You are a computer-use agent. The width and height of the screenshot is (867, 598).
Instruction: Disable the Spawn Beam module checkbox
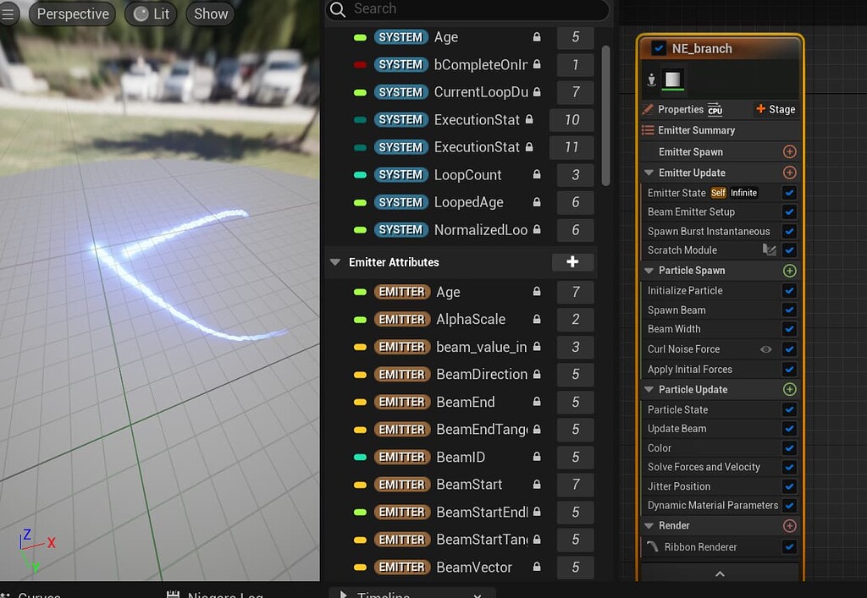coord(789,310)
